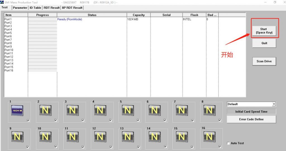Click the port 16 N status icon
The width and height of the screenshot is (286, 151).
(209, 136)
